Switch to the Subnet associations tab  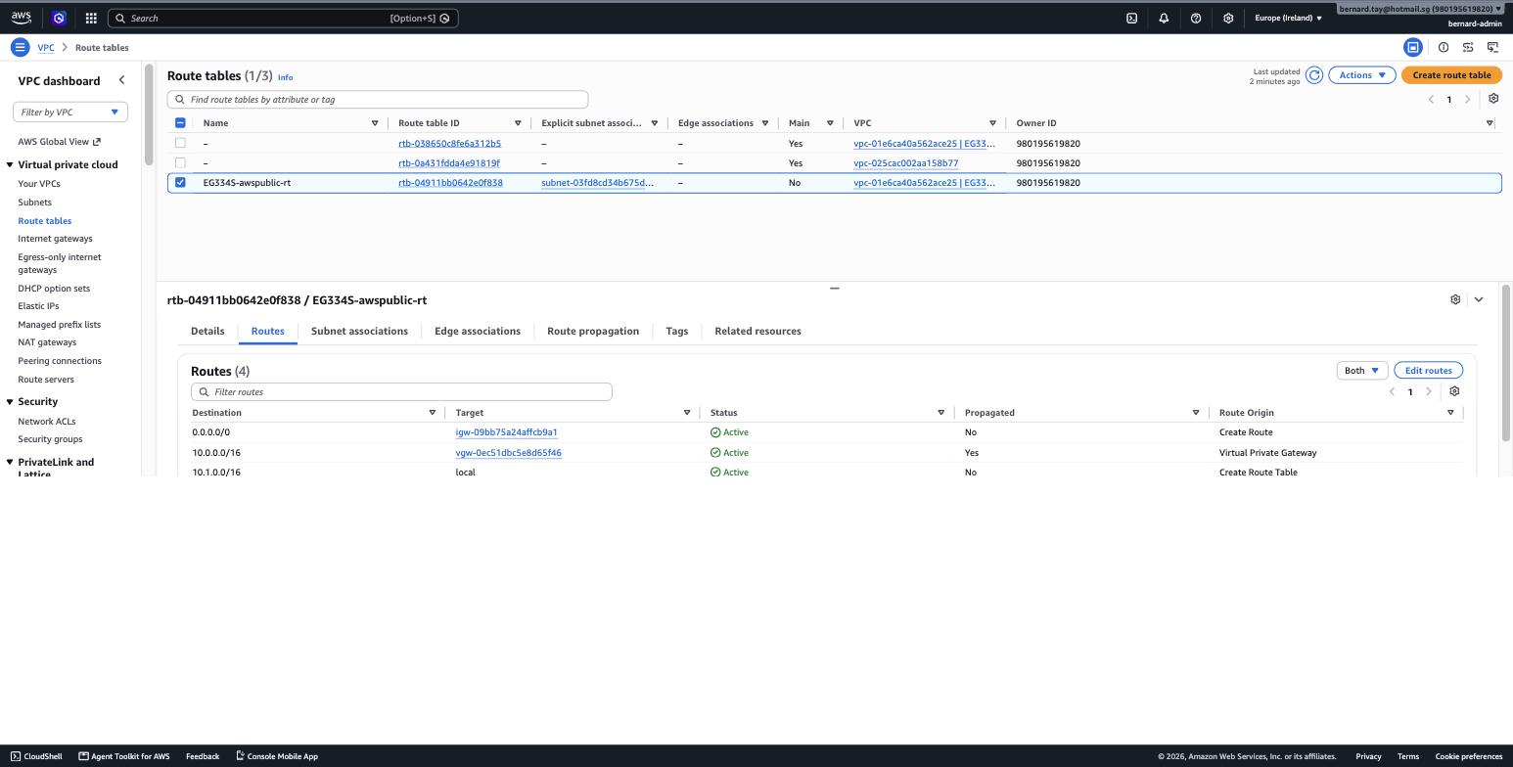[x=359, y=331]
